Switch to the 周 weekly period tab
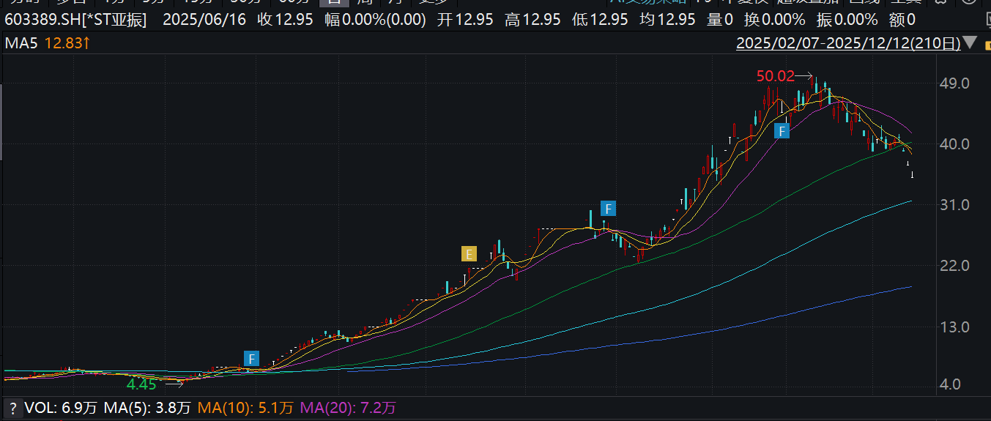Image resolution: width=991 pixels, height=421 pixels. tap(363, 2)
